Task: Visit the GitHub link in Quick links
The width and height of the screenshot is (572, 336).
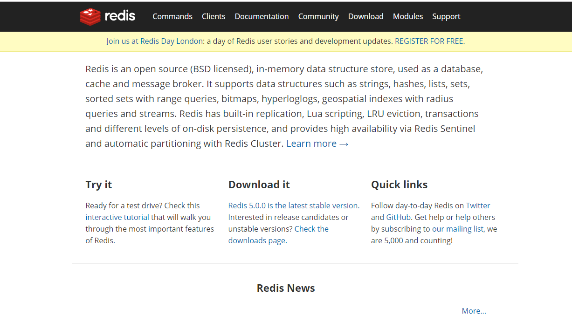Action: (399, 217)
